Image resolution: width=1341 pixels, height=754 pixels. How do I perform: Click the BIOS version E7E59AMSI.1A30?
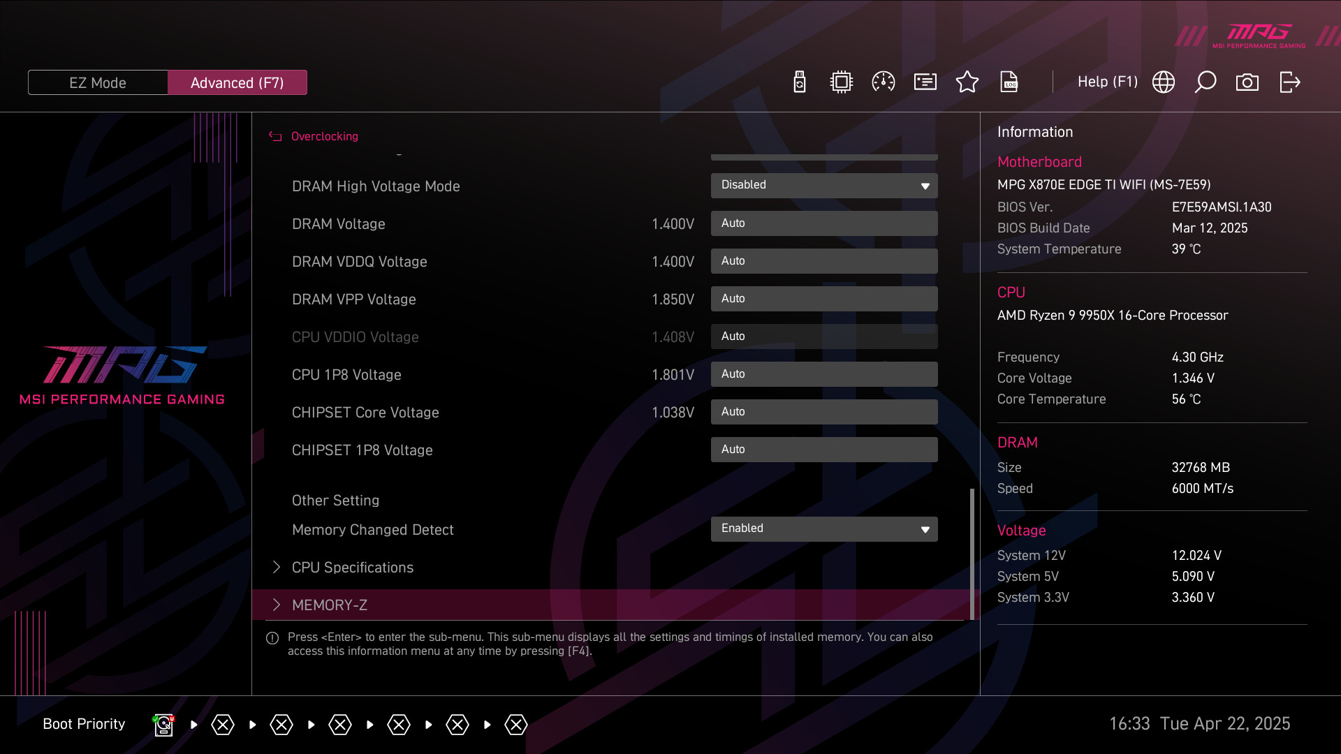pos(1222,207)
